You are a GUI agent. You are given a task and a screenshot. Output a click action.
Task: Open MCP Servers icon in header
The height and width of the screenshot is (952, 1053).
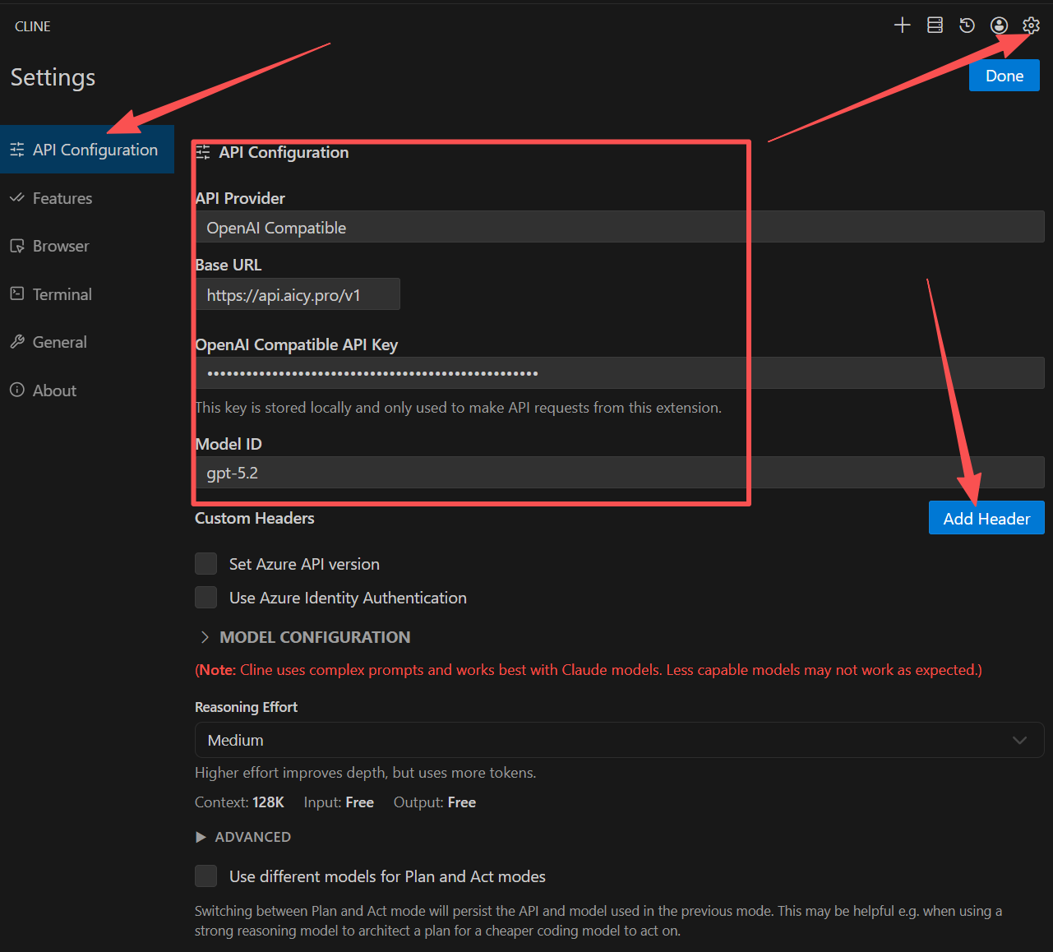pos(935,25)
